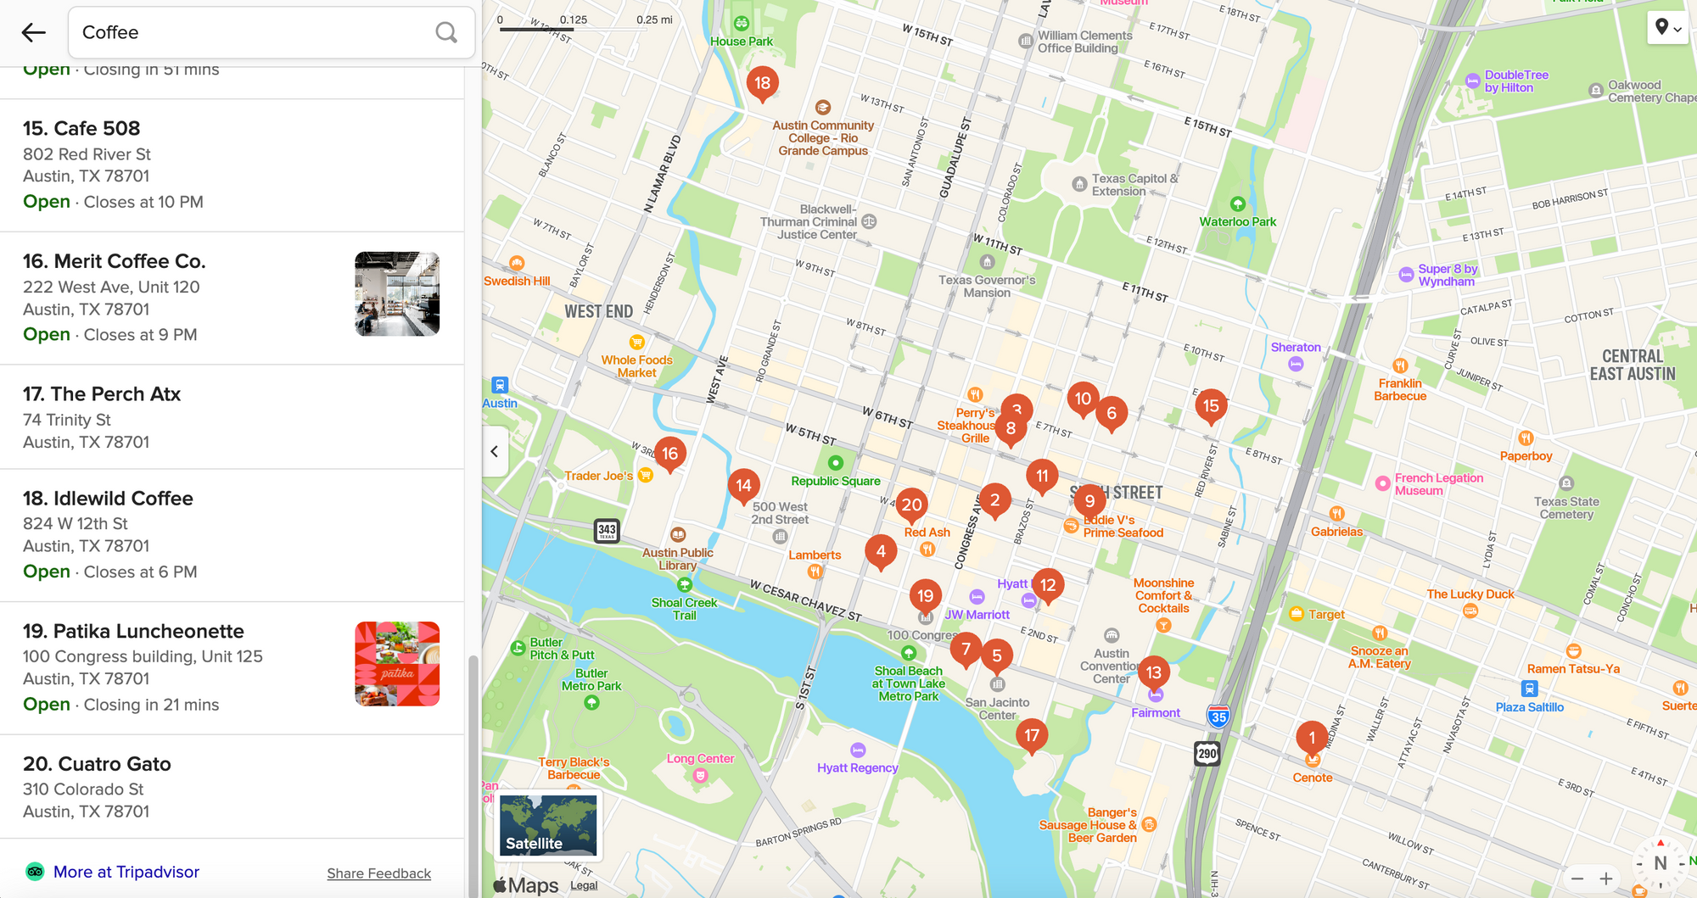Click the Waterloo Park marker icon
The image size is (1697, 898).
coord(1238,204)
